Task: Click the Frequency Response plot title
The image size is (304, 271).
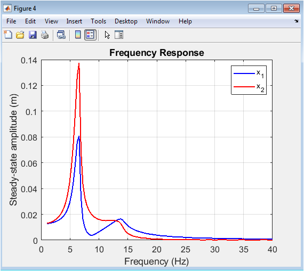Action: [x=157, y=53]
